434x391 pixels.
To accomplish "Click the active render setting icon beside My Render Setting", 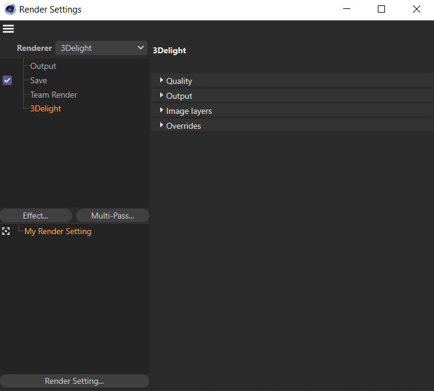I will coord(7,231).
